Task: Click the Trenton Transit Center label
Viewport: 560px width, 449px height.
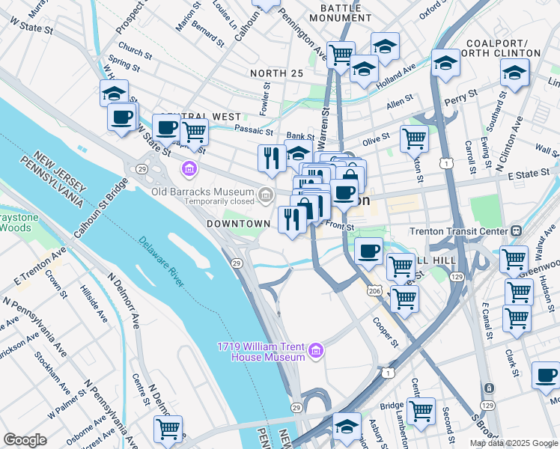Action: click(x=459, y=232)
